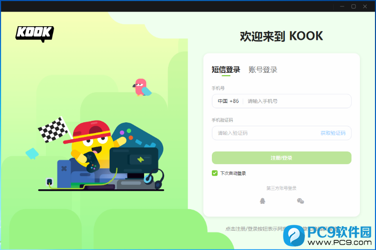
Task: Focus the 请输入手机号 phone number field
Action: point(298,101)
